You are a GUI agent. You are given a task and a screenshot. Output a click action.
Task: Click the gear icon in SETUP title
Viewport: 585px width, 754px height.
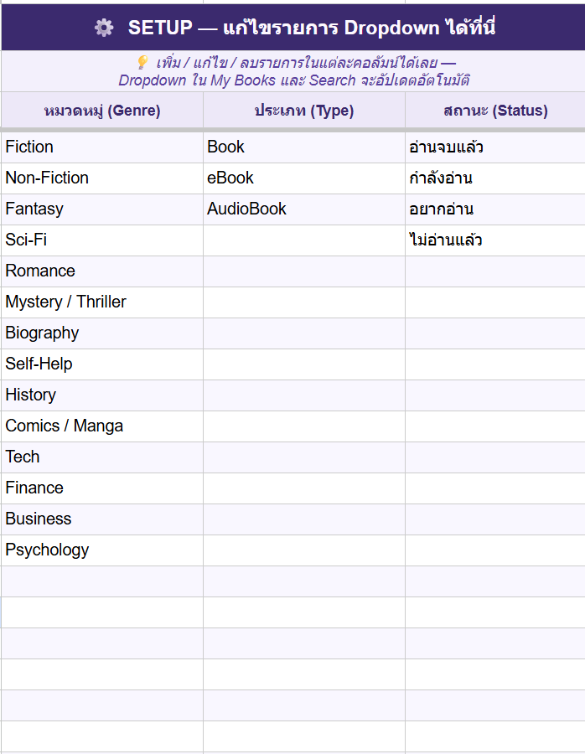pos(104,28)
